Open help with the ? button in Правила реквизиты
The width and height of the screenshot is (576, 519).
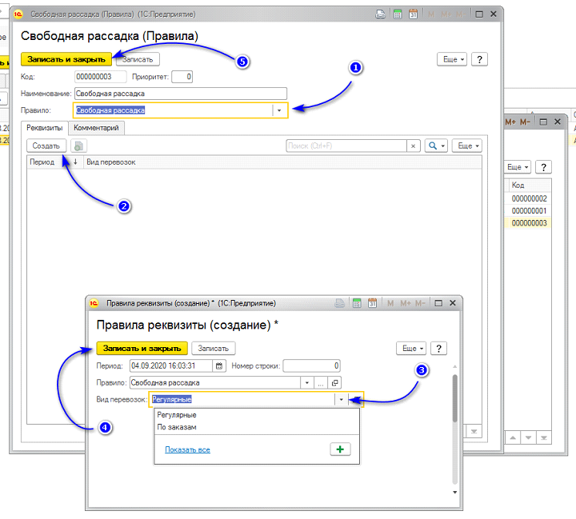438,348
